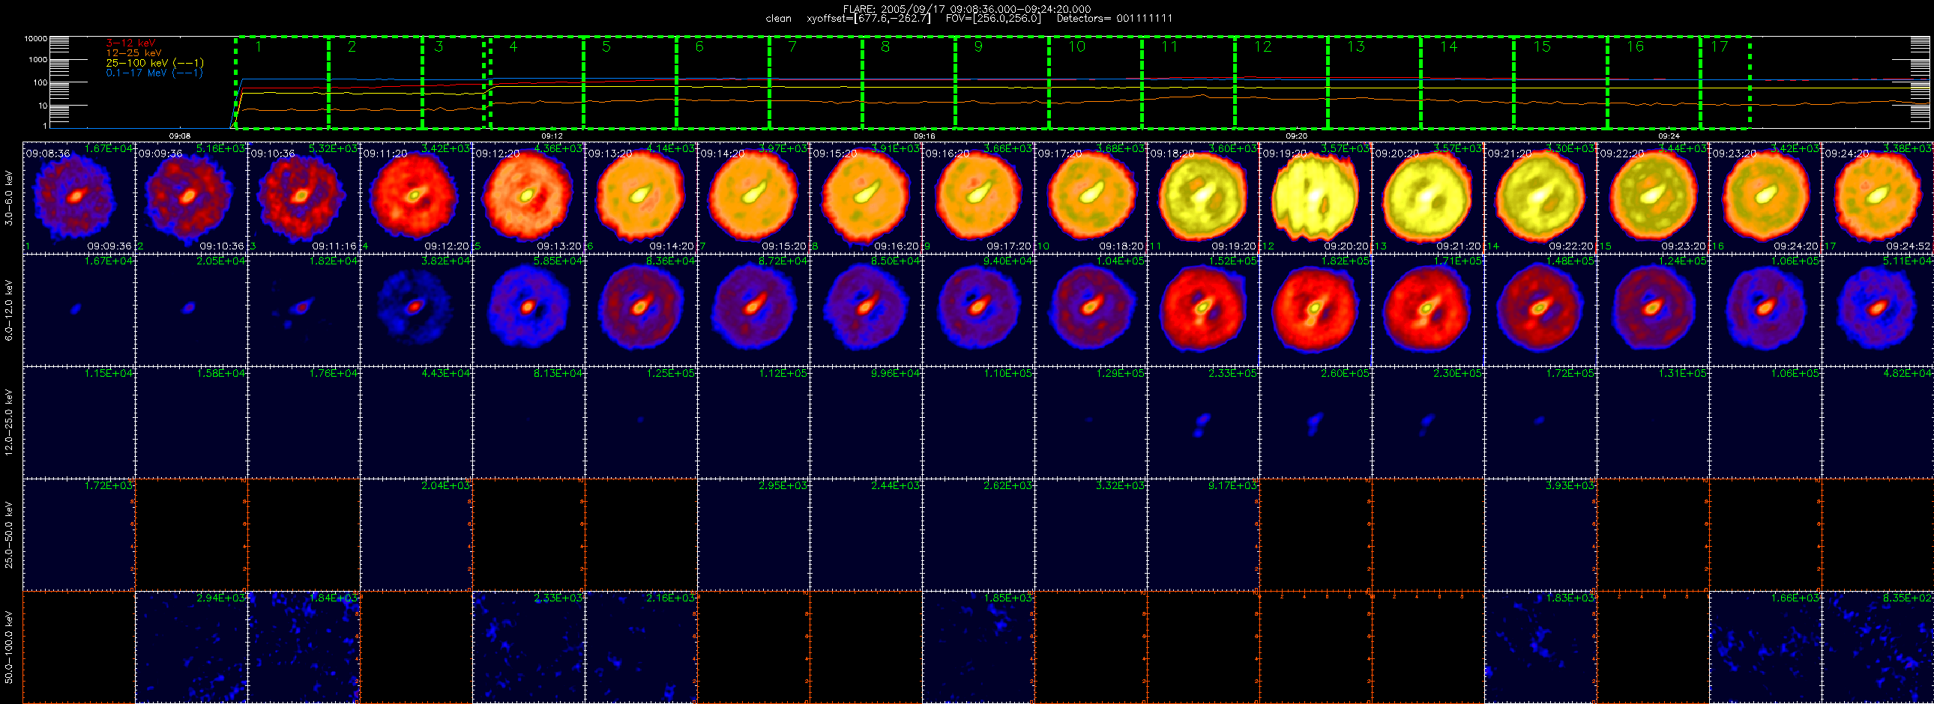Open the 3.0-6.0 keV image starting 09:18:20
Screen dimensions: 1934x704
1203,198
